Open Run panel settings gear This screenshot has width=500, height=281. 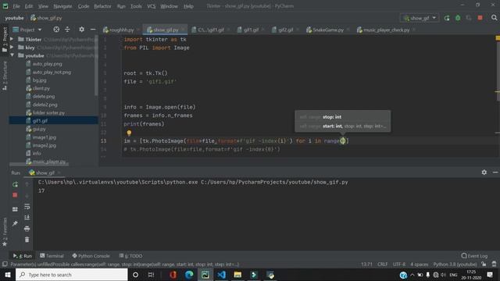(x=484, y=172)
